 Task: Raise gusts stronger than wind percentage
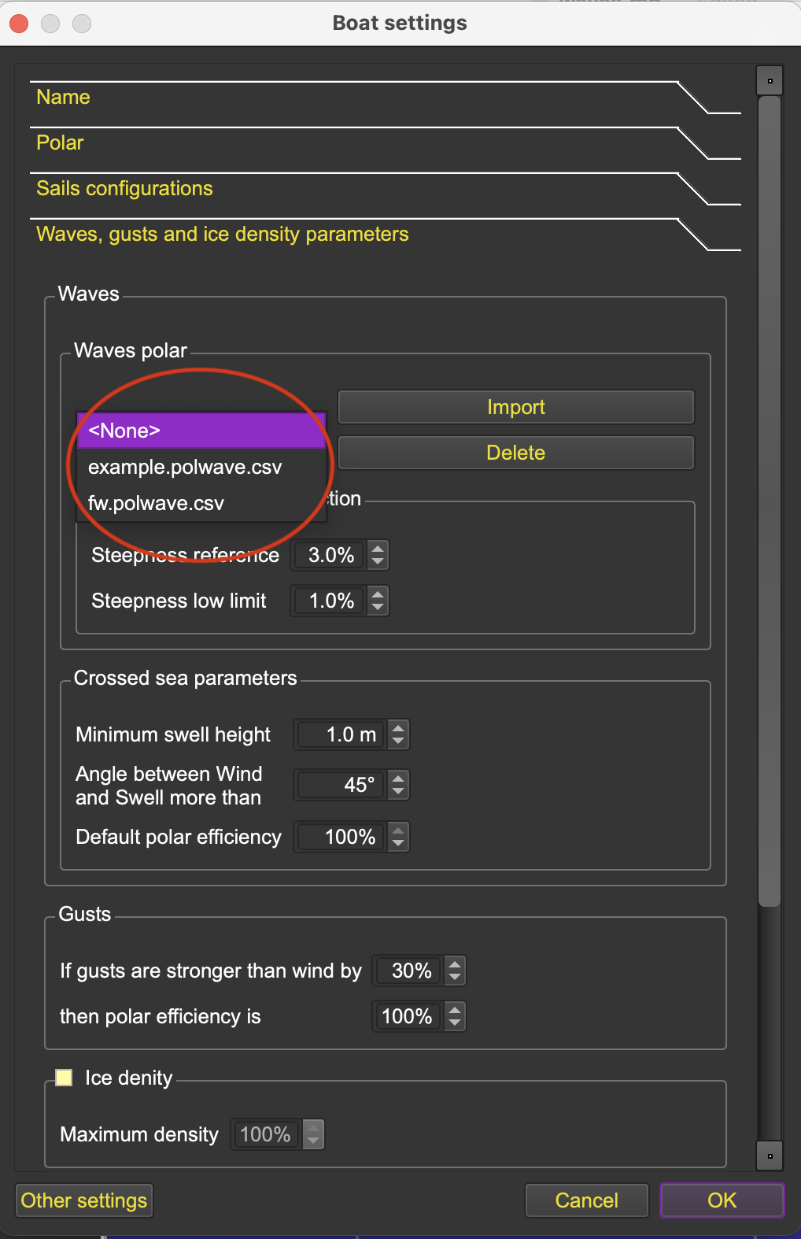(x=455, y=964)
